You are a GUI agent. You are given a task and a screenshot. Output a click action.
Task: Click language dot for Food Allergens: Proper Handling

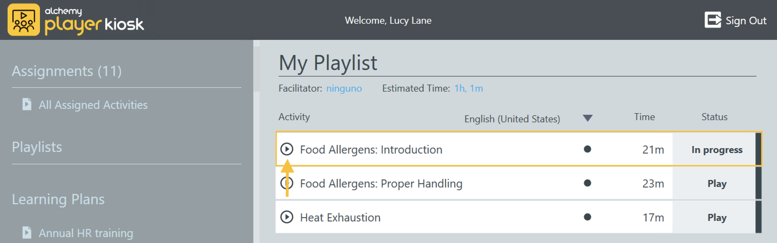587,183
